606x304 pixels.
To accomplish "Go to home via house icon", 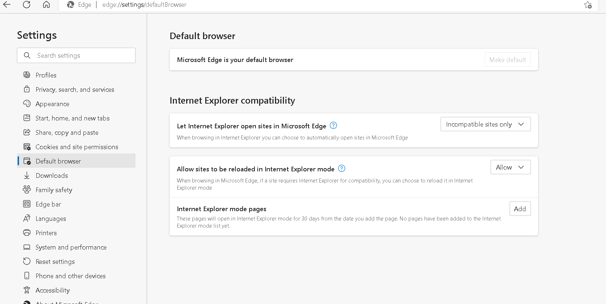I will (46, 5).
